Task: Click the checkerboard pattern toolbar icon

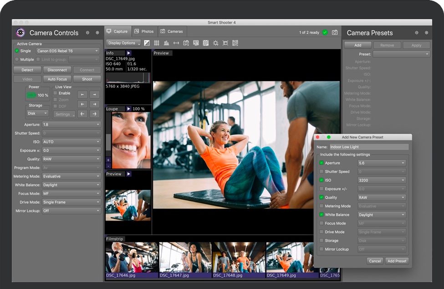Action: (206, 43)
